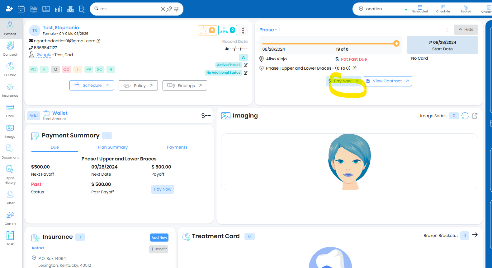Screen dimensions: 492x268
Task: Edit the No Additional Status tag
Action: 246,73
